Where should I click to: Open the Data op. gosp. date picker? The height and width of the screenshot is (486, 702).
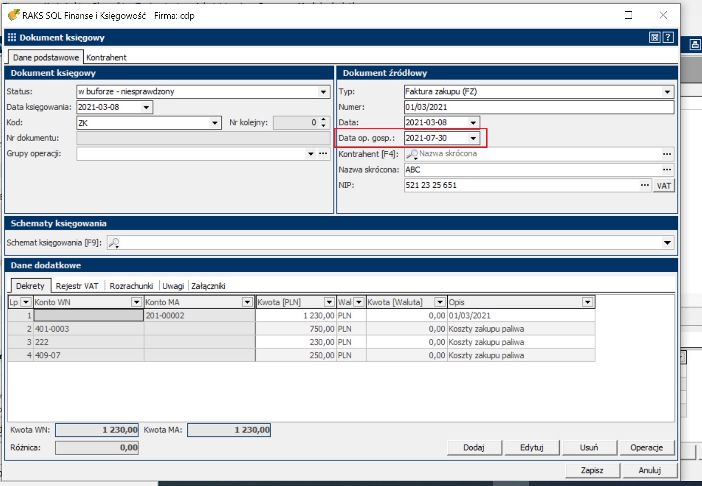473,139
